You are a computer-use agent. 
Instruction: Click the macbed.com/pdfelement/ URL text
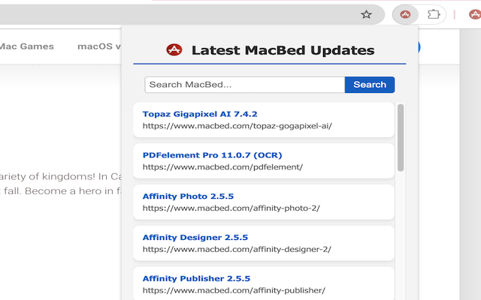click(222, 166)
